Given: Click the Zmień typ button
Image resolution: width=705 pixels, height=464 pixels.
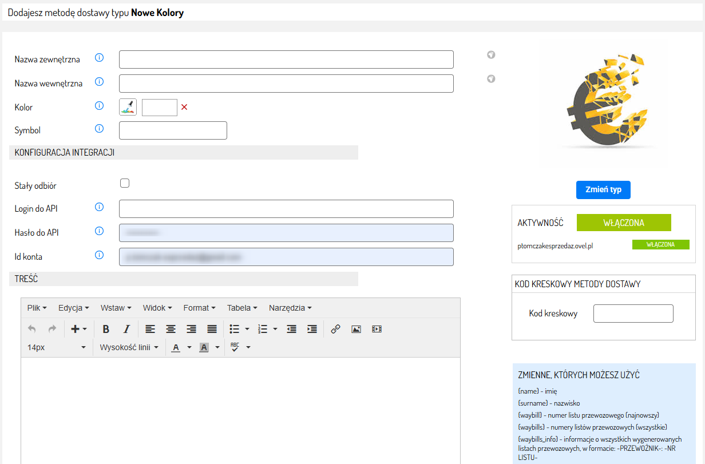Looking at the screenshot, I should click(603, 189).
